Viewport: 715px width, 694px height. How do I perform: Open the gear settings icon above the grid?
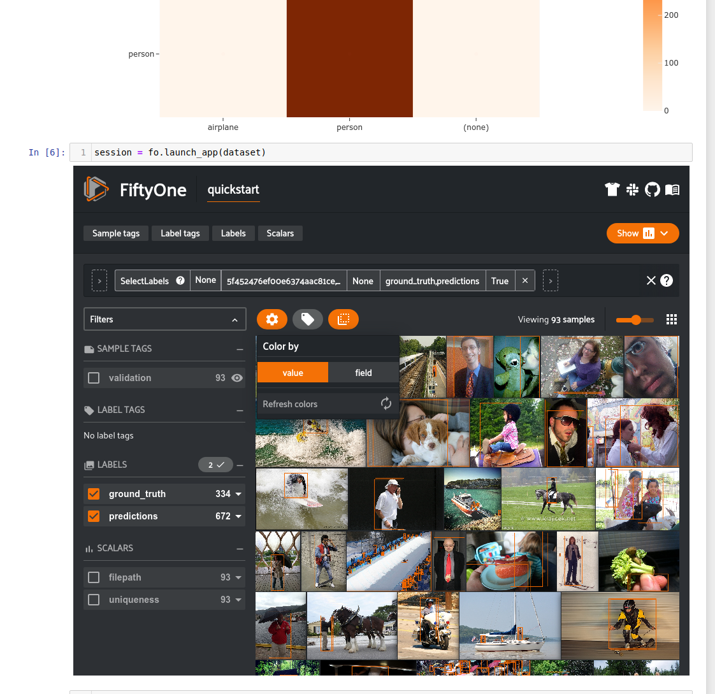[272, 319]
